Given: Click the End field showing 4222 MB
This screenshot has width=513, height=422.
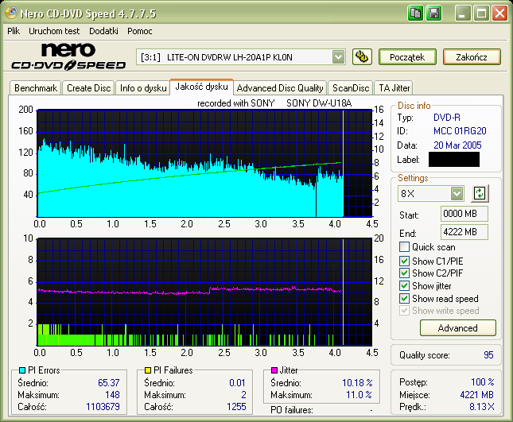Looking at the screenshot, I should pos(464,232).
